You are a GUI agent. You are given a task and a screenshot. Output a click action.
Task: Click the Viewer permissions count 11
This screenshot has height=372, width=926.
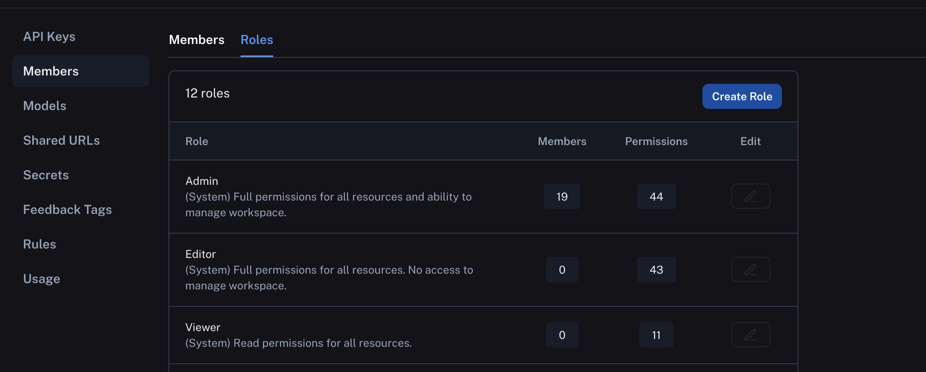pyautogui.click(x=656, y=335)
